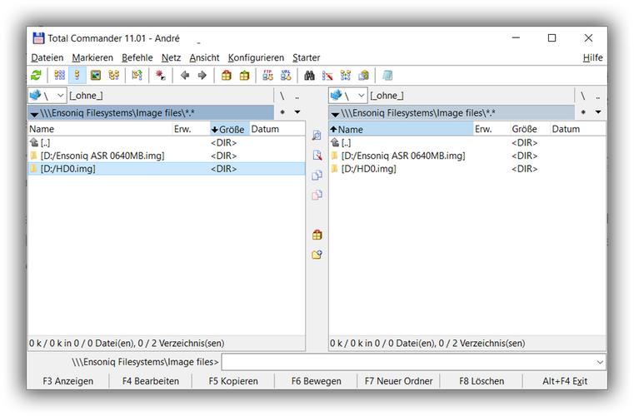The height and width of the screenshot is (416, 634).
Task: Select D:/HD0.img folder in left panel
Action: [x=167, y=169]
